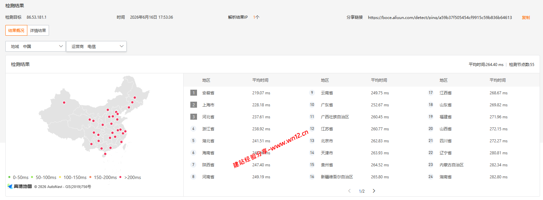Click the 252.67 ms value for 广东省
Viewport: 543px width, 200px height.
pyautogui.click(x=380, y=105)
